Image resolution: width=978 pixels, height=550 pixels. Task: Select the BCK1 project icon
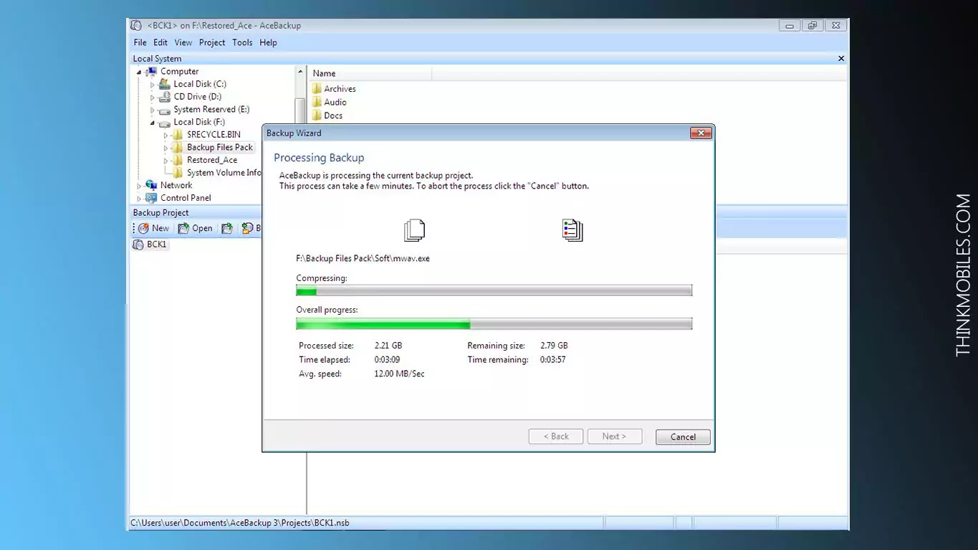(138, 245)
